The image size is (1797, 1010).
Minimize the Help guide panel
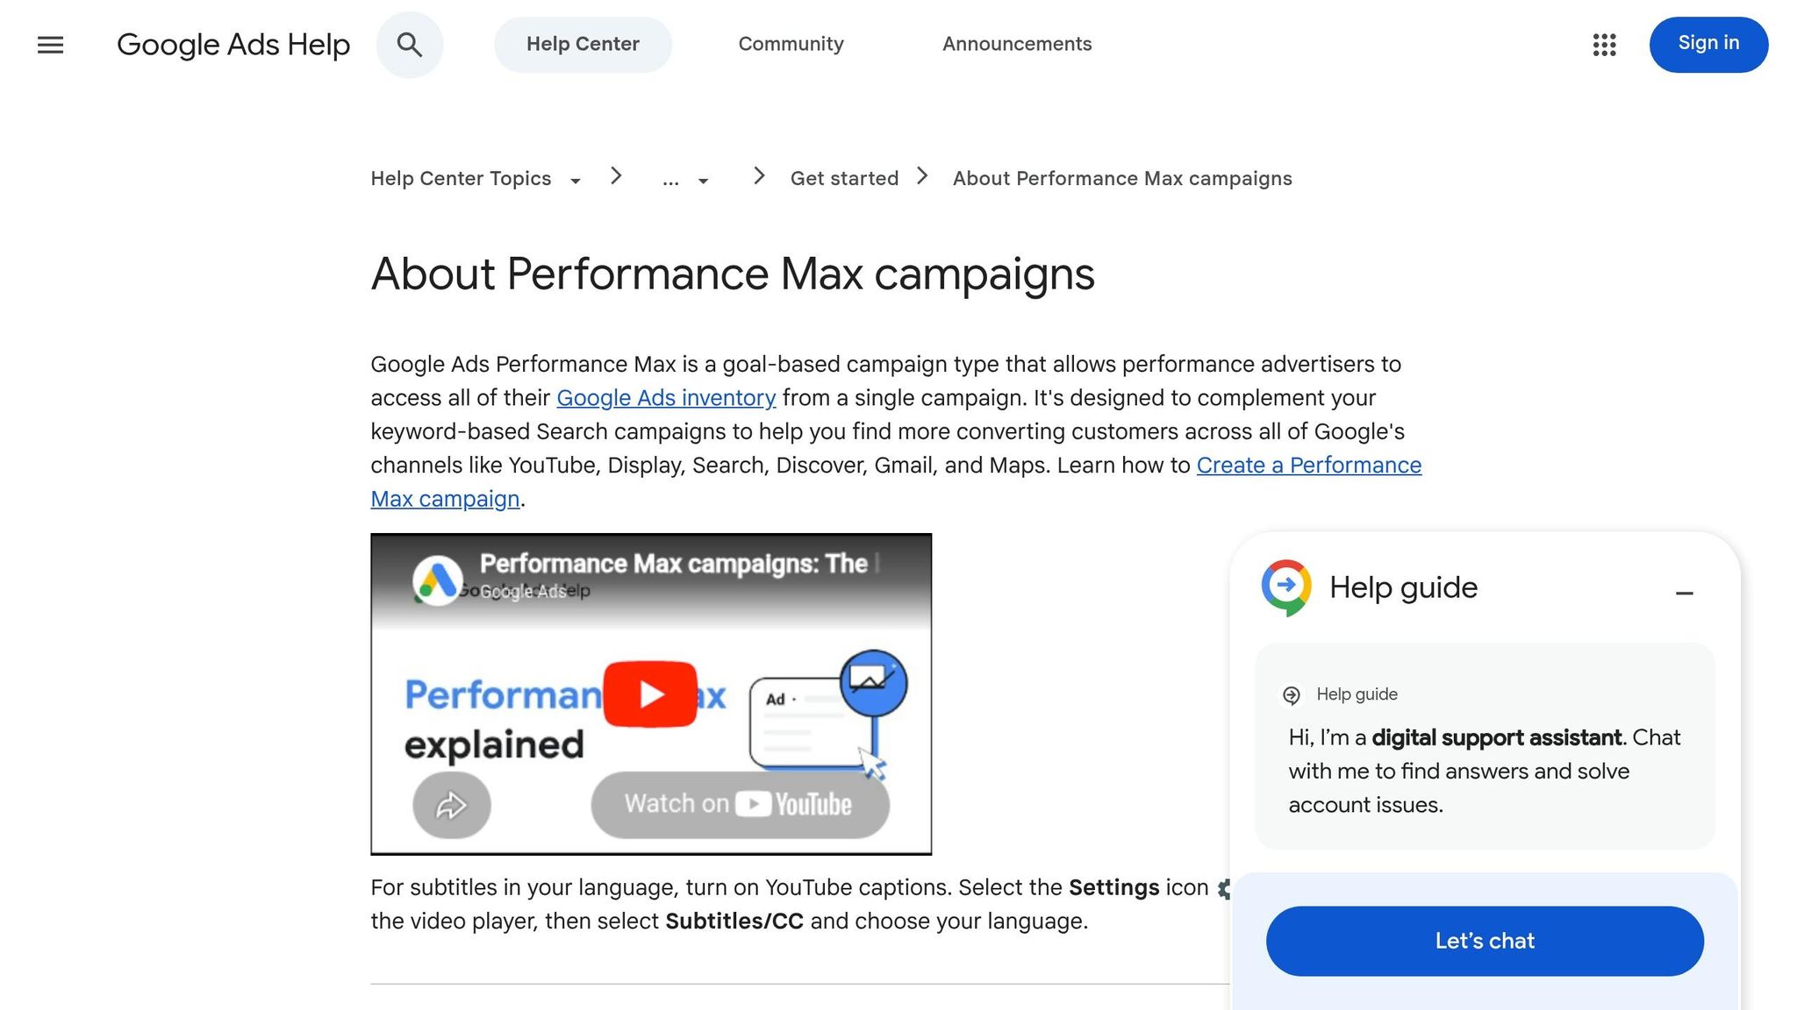[1684, 594]
